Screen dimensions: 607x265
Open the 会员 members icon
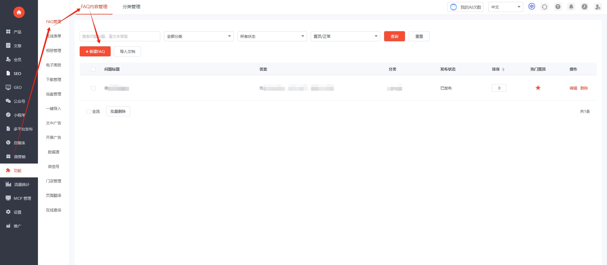pyautogui.click(x=8, y=60)
